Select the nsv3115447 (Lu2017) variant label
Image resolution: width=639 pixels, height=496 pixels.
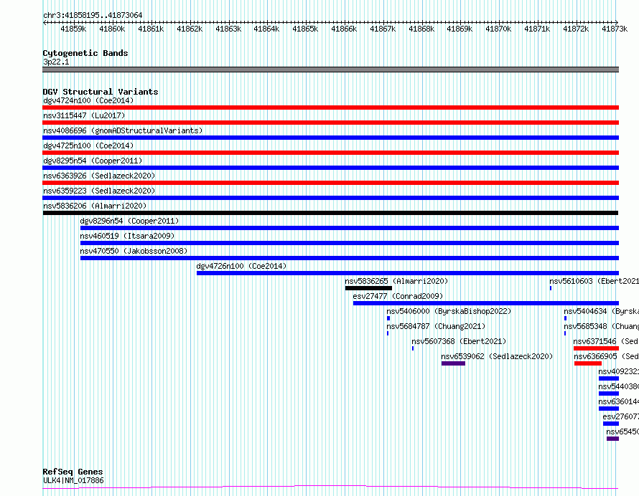click(84, 115)
